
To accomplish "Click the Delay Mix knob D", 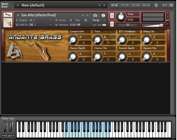I will [147, 40].
